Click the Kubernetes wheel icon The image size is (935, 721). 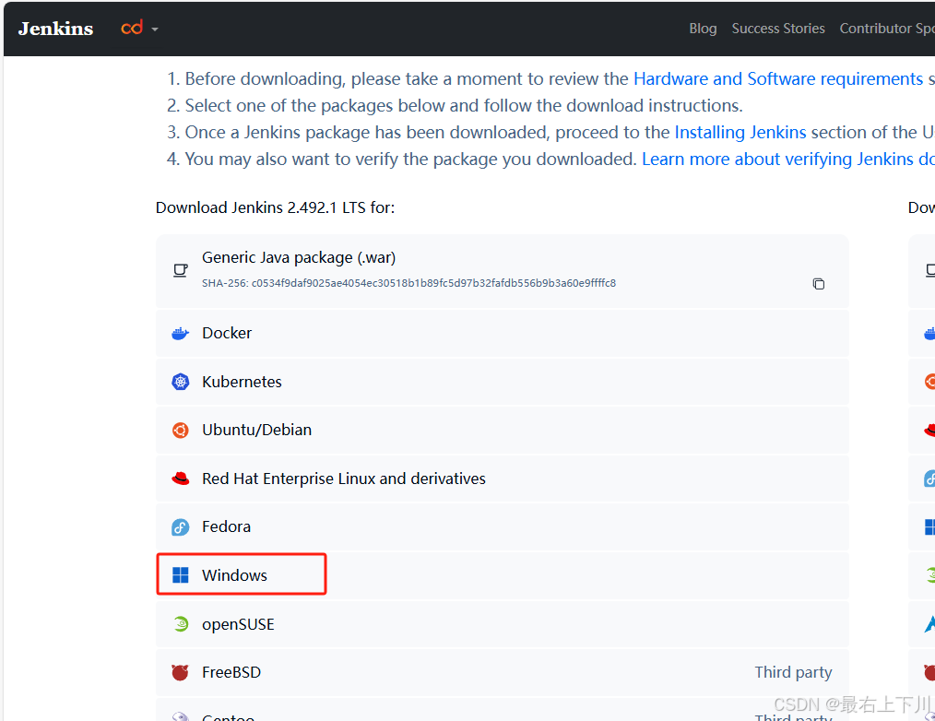[180, 382]
